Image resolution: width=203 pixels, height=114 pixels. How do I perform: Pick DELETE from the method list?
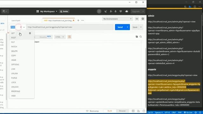pos(14,51)
